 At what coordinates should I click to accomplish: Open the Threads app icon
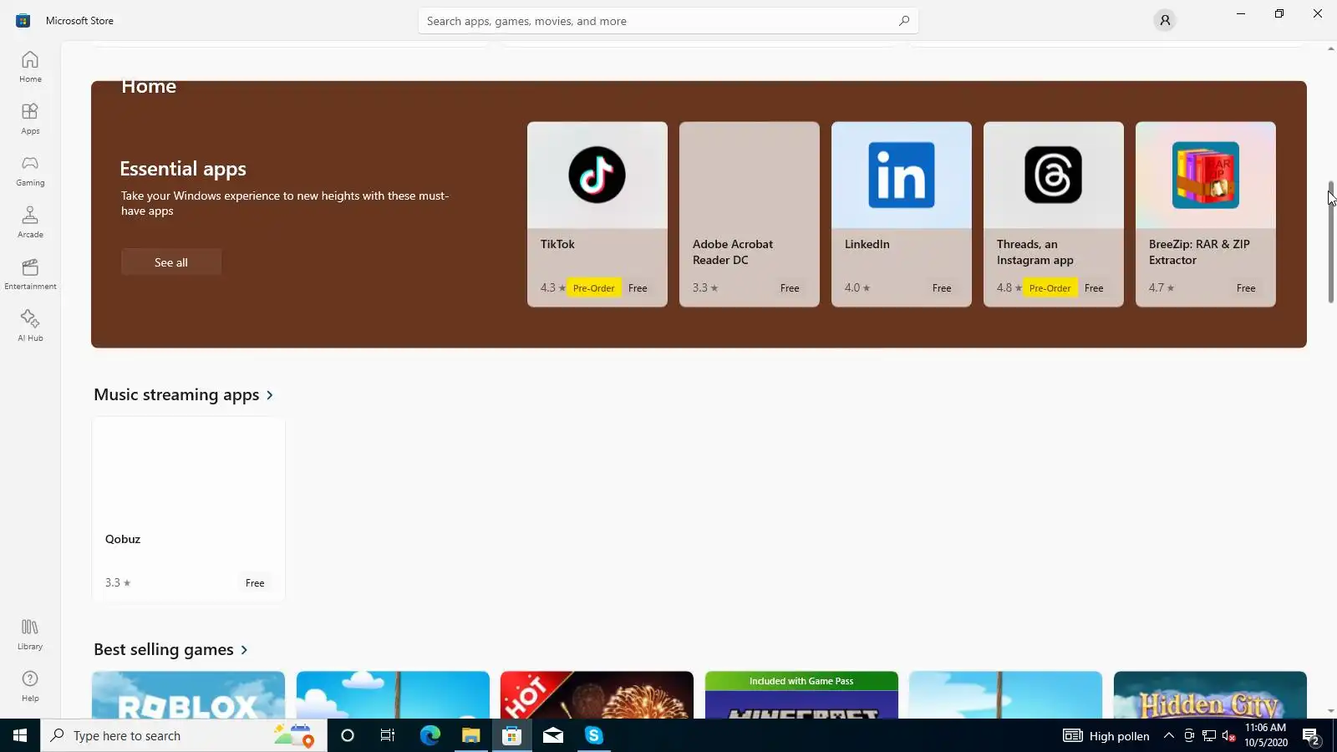(1053, 175)
